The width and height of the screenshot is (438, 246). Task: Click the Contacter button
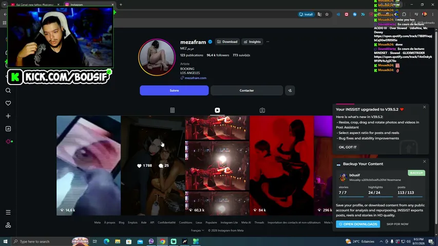click(x=246, y=90)
